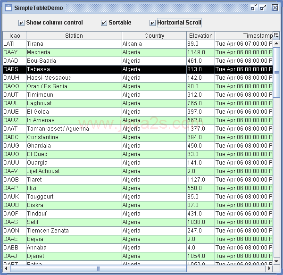
Task: Sort the table by Icao column header
Action: pyautogui.click(x=15, y=35)
